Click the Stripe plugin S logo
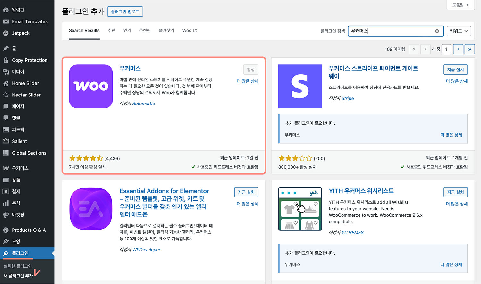The height and width of the screenshot is (284, 481). [300, 86]
